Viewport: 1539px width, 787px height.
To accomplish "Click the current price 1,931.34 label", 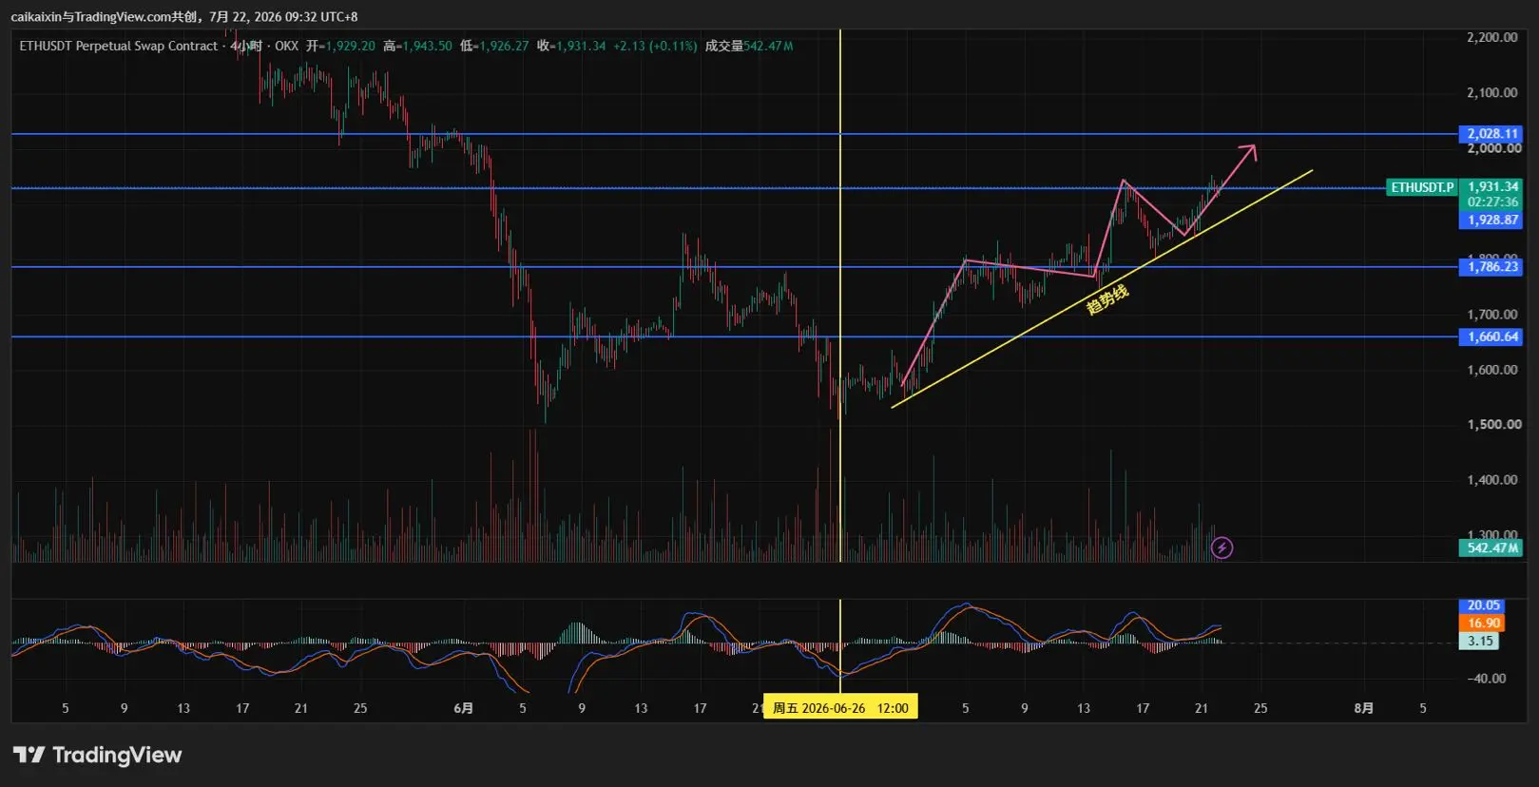I will pos(1491,186).
